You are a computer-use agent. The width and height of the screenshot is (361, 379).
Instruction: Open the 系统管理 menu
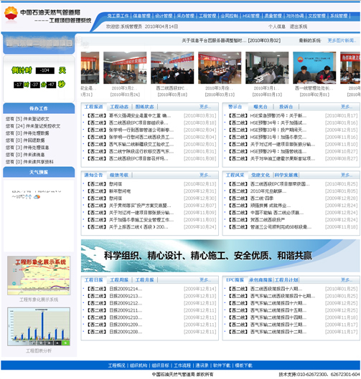coord(339,16)
